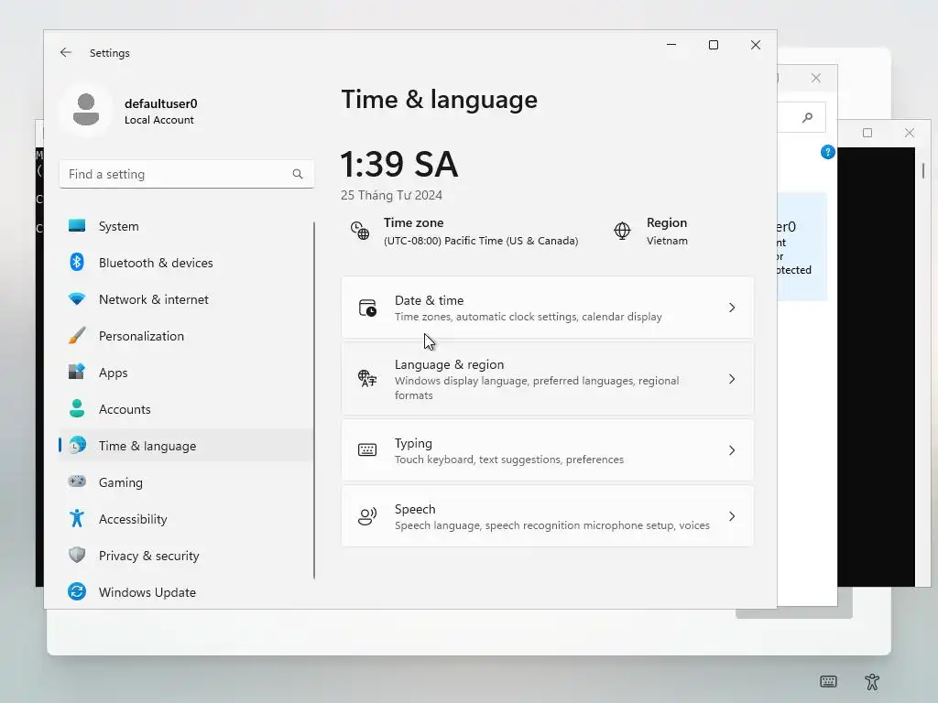Close the background window behind Settings
Image resolution: width=938 pixels, height=703 pixels.
[816, 78]
